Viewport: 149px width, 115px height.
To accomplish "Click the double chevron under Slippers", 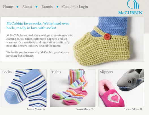I will pos(141,109).
